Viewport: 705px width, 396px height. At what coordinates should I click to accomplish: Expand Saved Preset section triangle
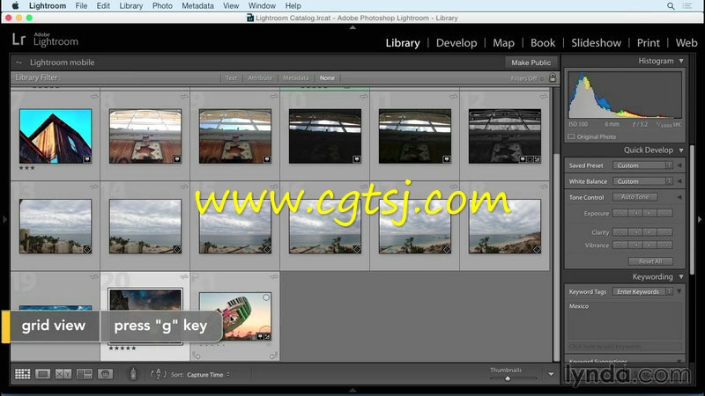pyautogui.click(x=679, y=165)
